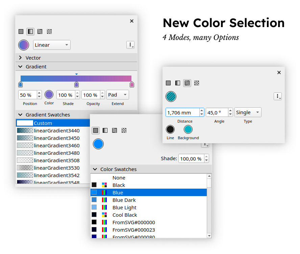
Task: Select the Black color swatch
Action: point(149,185)
